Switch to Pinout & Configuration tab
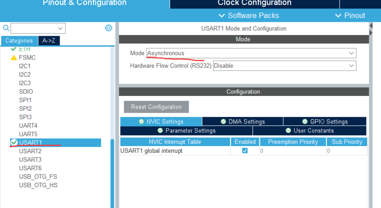 (x=85, y=3)
